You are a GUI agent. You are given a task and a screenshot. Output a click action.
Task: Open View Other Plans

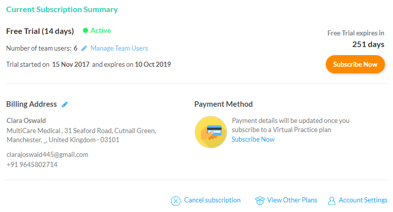(x=292, y=200)
